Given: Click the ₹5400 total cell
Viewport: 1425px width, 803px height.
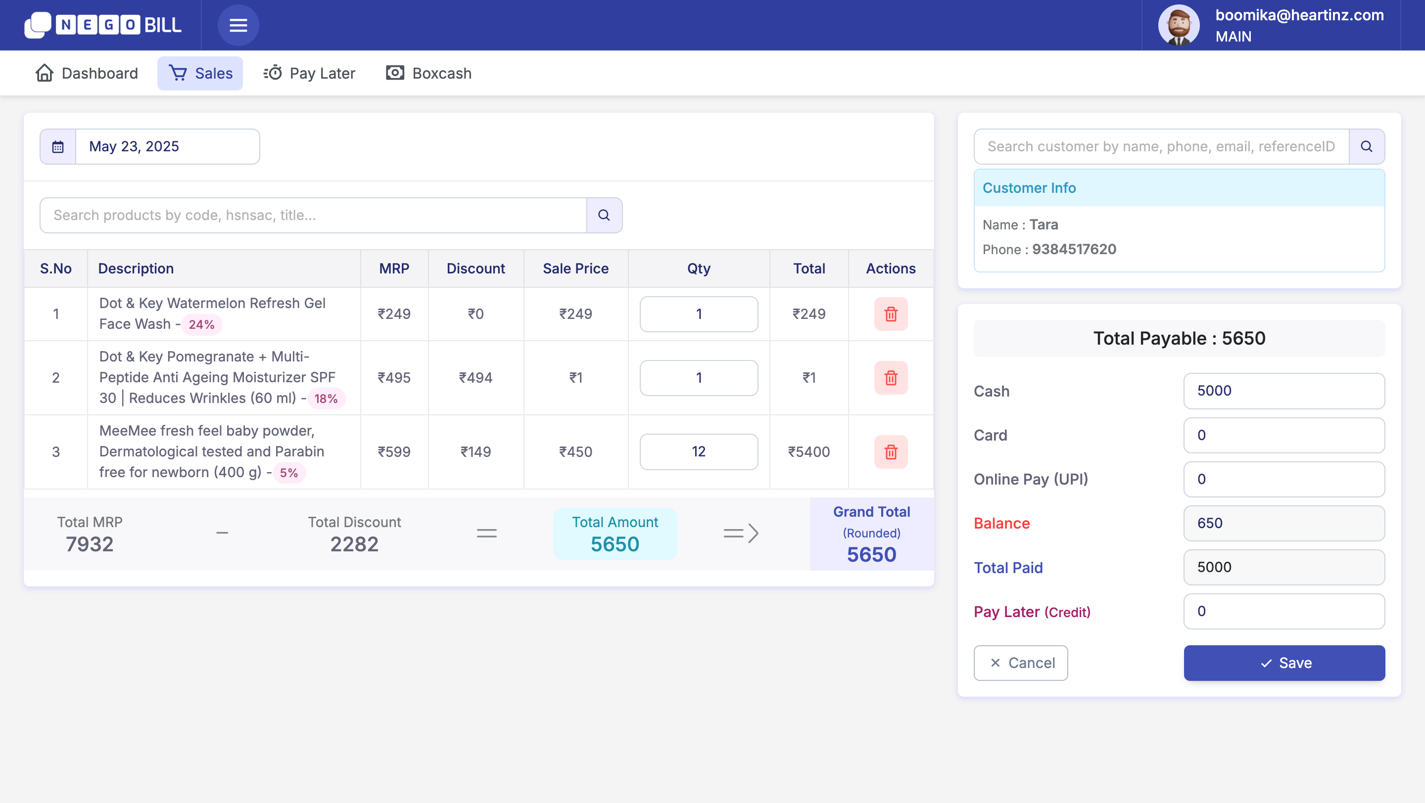Looking at the screenshot, I should tap(809, 451).
